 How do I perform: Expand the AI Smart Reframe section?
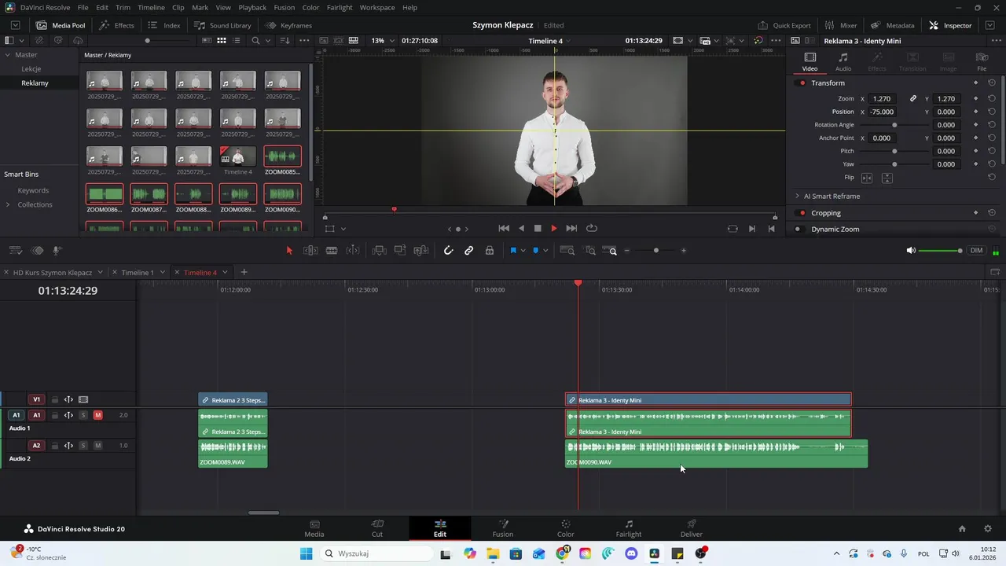(797, 196)
